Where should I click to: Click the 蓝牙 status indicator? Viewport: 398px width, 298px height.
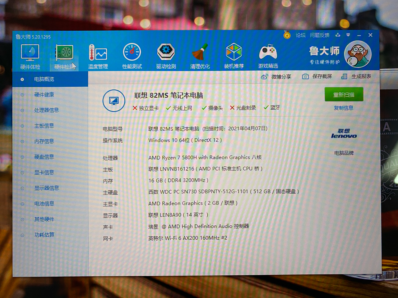click(x=272, y=107)
